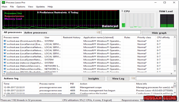Click the RAM Load meter

click(x=167, y=21)
